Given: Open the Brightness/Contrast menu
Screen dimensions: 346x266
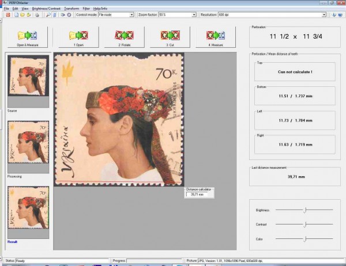Looking at the screenshot, I should 46,9.
